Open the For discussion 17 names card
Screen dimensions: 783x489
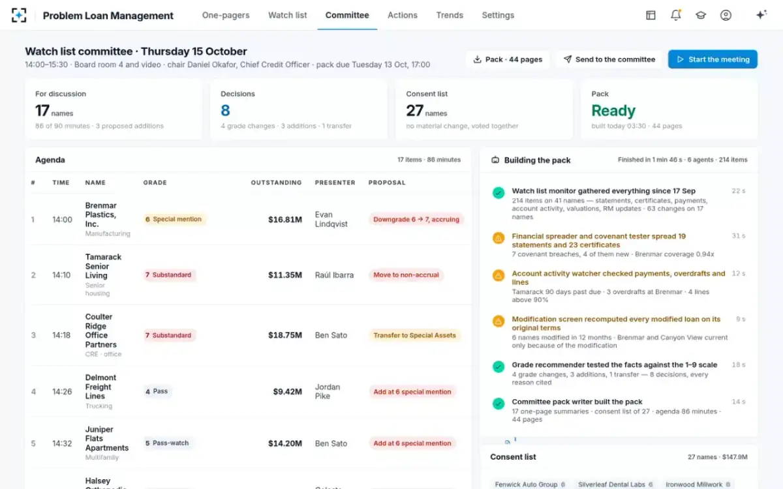click(114, 110)
